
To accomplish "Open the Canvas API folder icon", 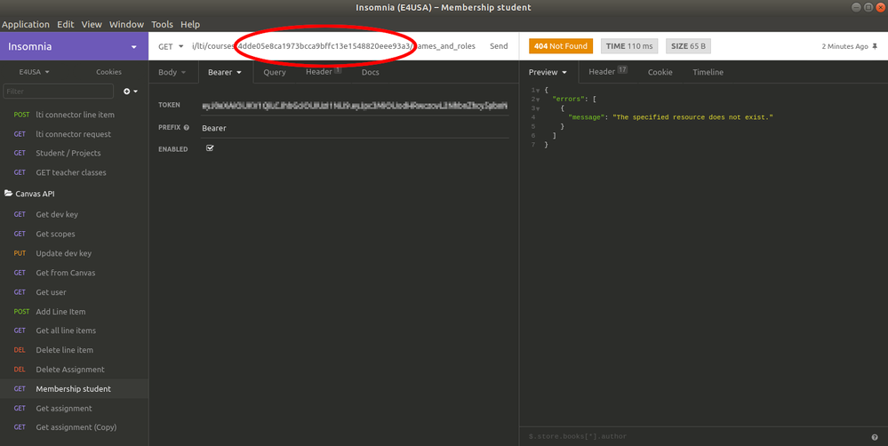I will pos(9,194).
